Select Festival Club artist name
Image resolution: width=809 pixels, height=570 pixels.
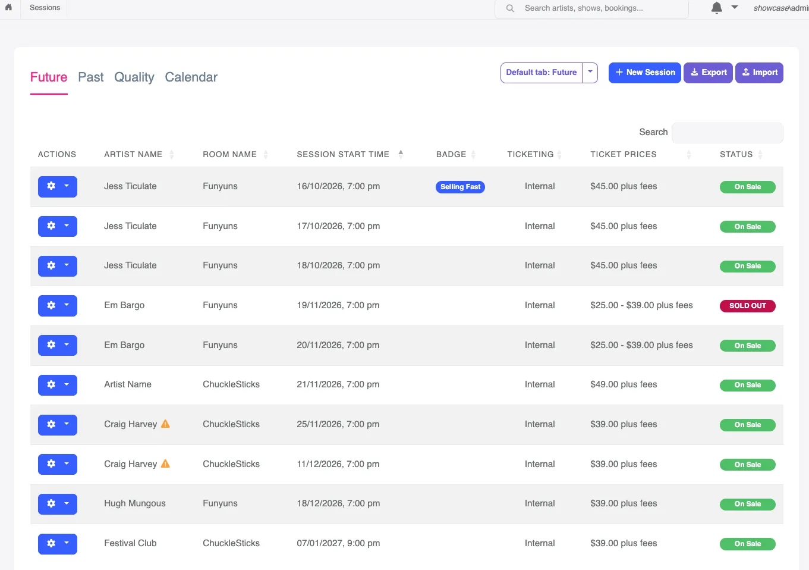pos(130,543)
